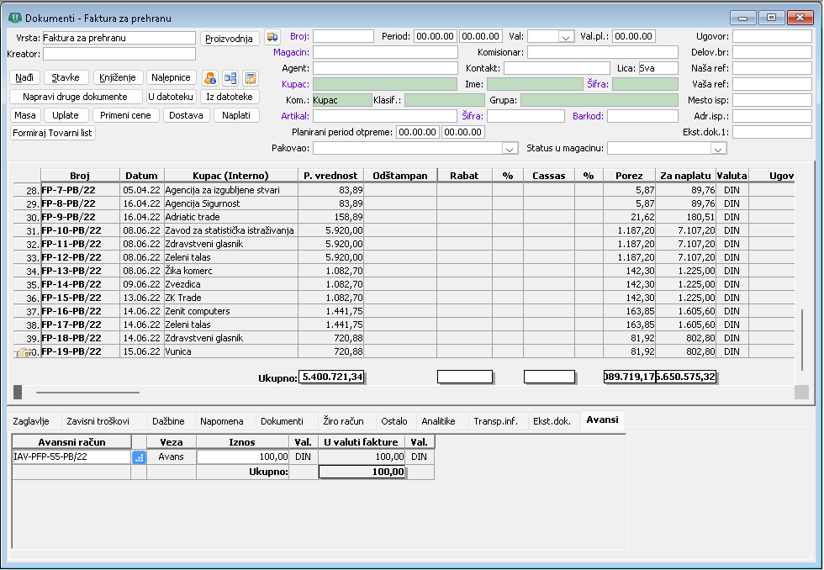Click Napravi druge dokumente button
Screen dimensions: 824x570
point(75,97)
